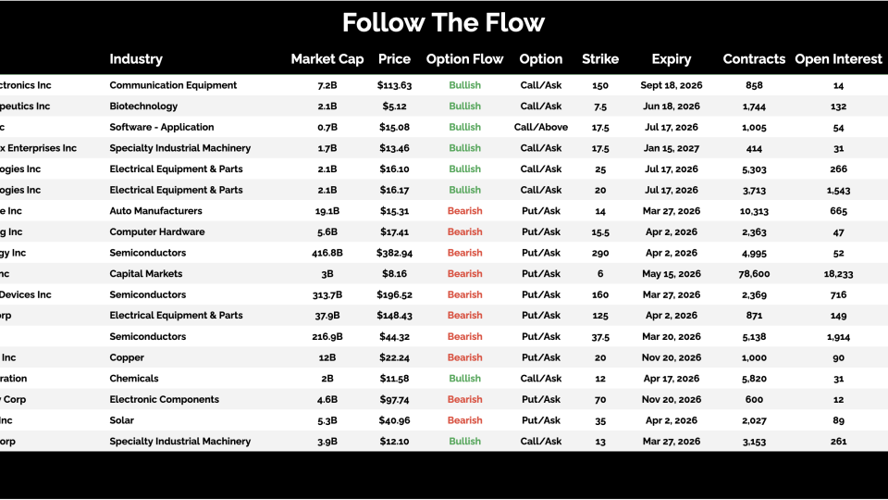Select the Communication Equipment industry cell
Image resolution: width=888 pixels, height=500 pixels.
[x=173, y=85]
